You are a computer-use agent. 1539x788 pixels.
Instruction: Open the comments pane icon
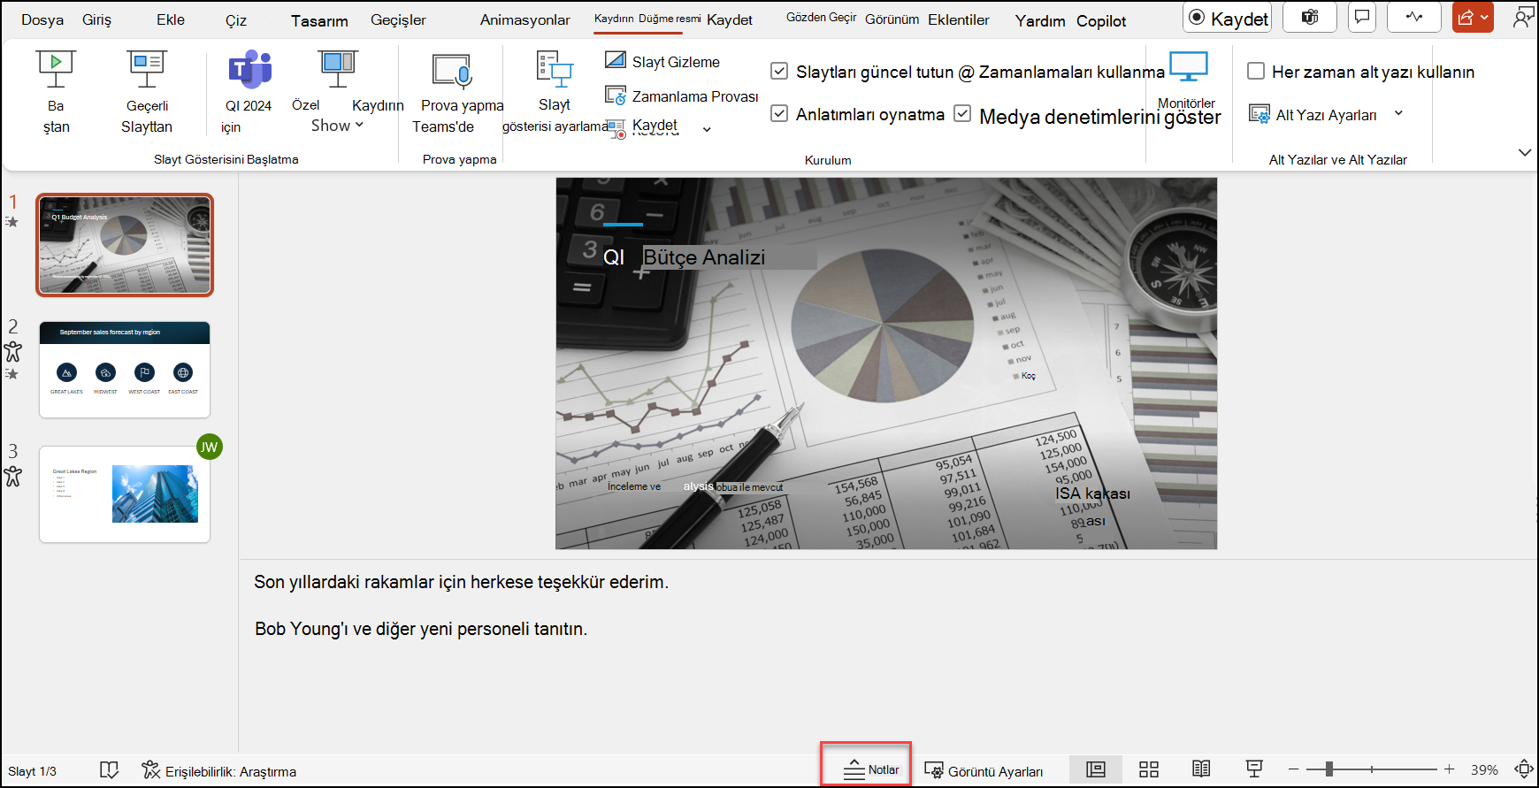point(1362,17)
